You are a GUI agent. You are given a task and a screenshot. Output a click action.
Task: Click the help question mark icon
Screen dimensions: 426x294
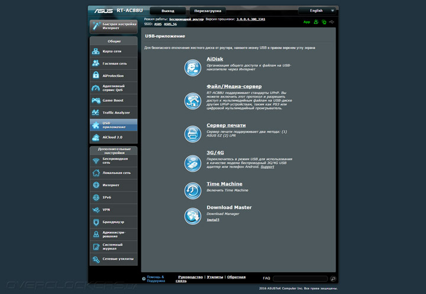click(144, 279)
